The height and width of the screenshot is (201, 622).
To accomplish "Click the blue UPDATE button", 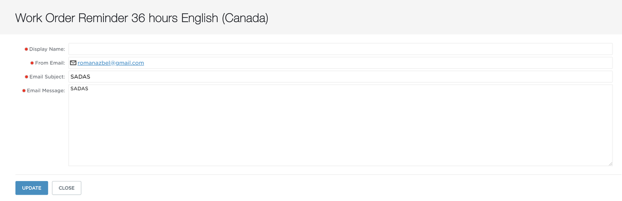I will [32, 188].
